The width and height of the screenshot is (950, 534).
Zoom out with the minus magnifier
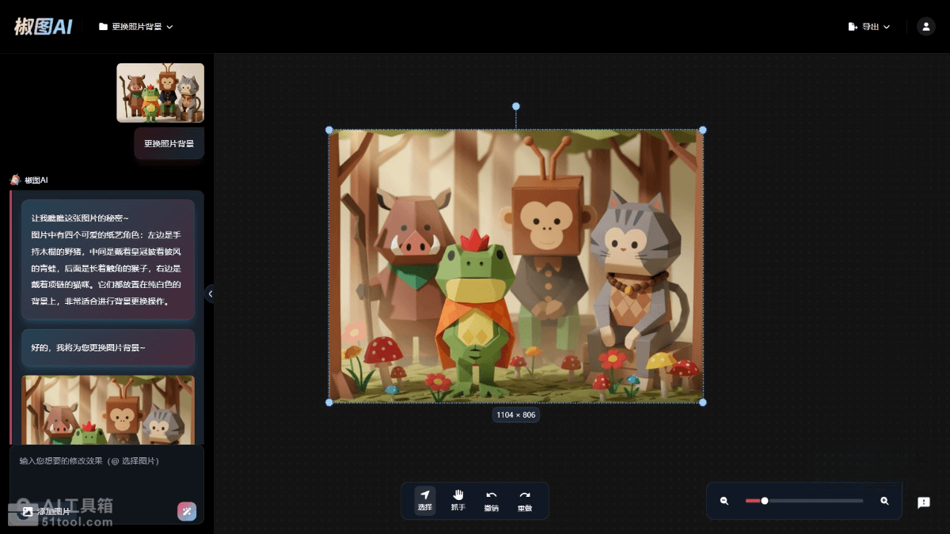tap(724, 501)
